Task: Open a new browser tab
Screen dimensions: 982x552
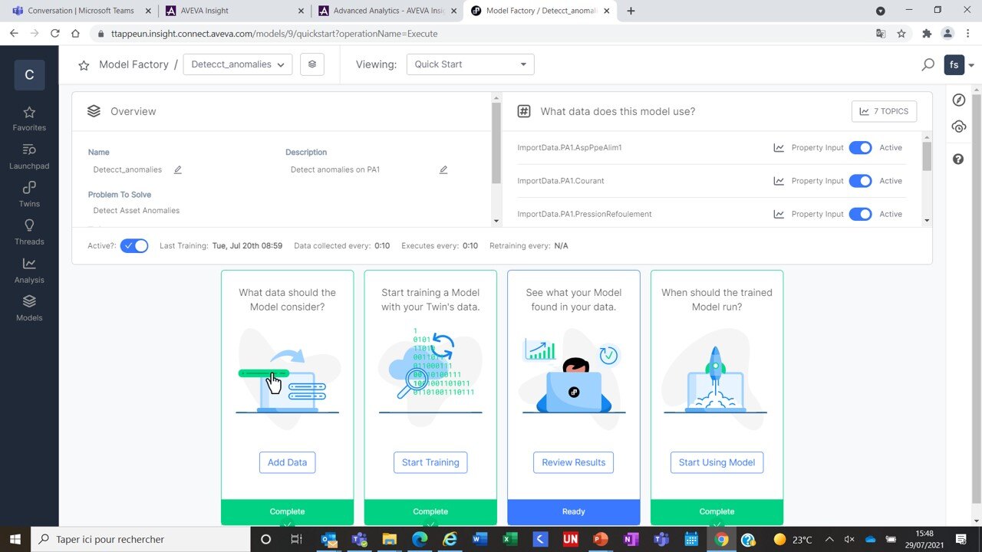Action: click(x=631, y=11)
